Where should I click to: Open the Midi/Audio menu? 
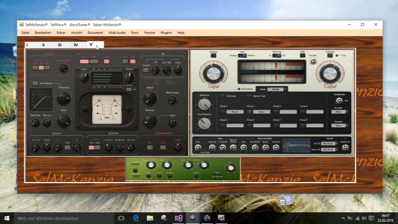pos(117,33)
